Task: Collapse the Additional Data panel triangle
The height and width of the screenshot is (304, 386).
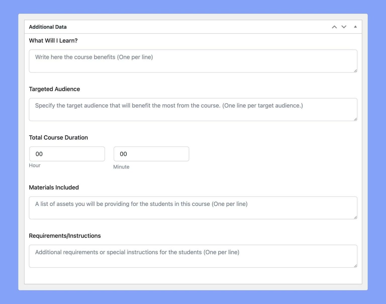Action: tap(355, 26)
